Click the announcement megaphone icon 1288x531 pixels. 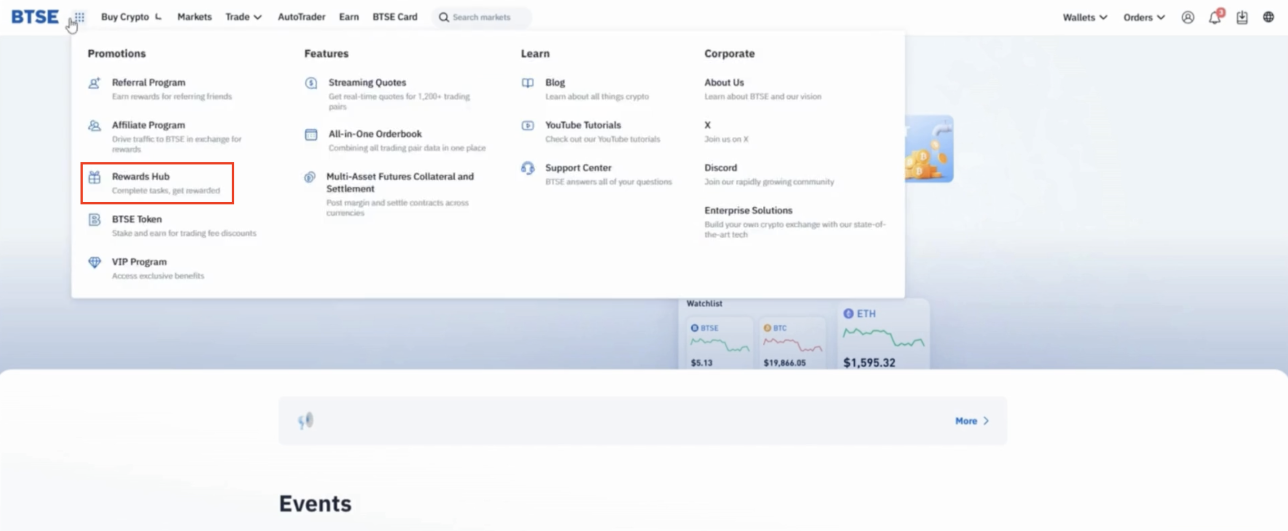[x=305, y=421]
